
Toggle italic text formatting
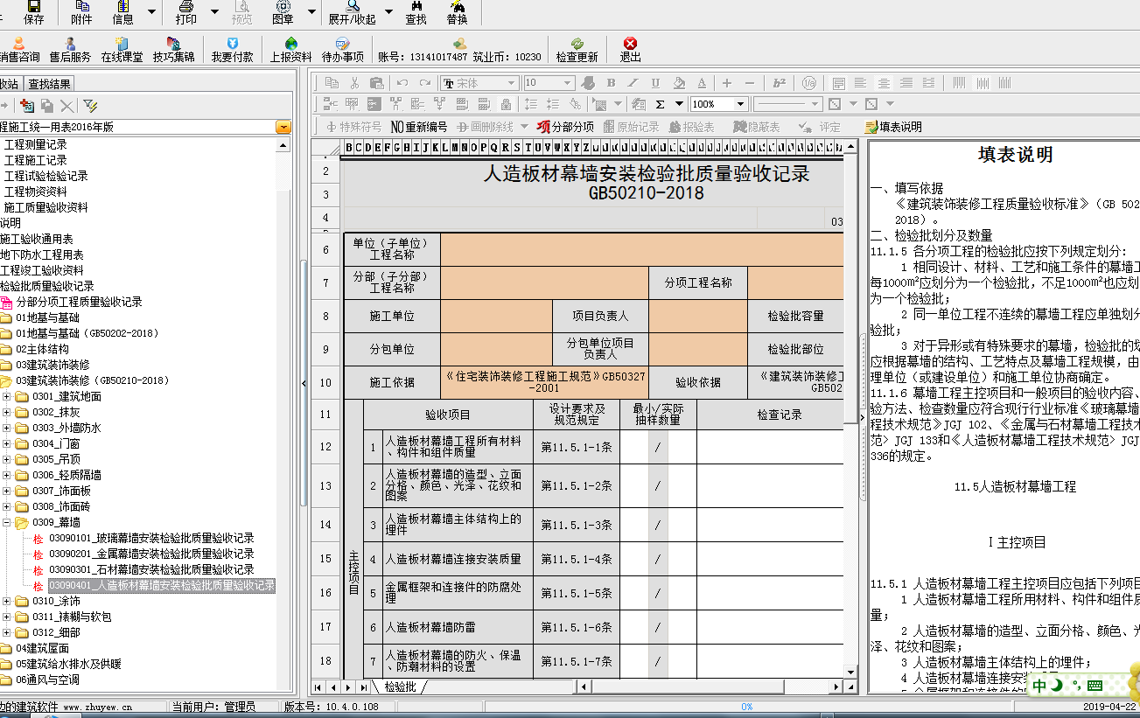(633, 83)
